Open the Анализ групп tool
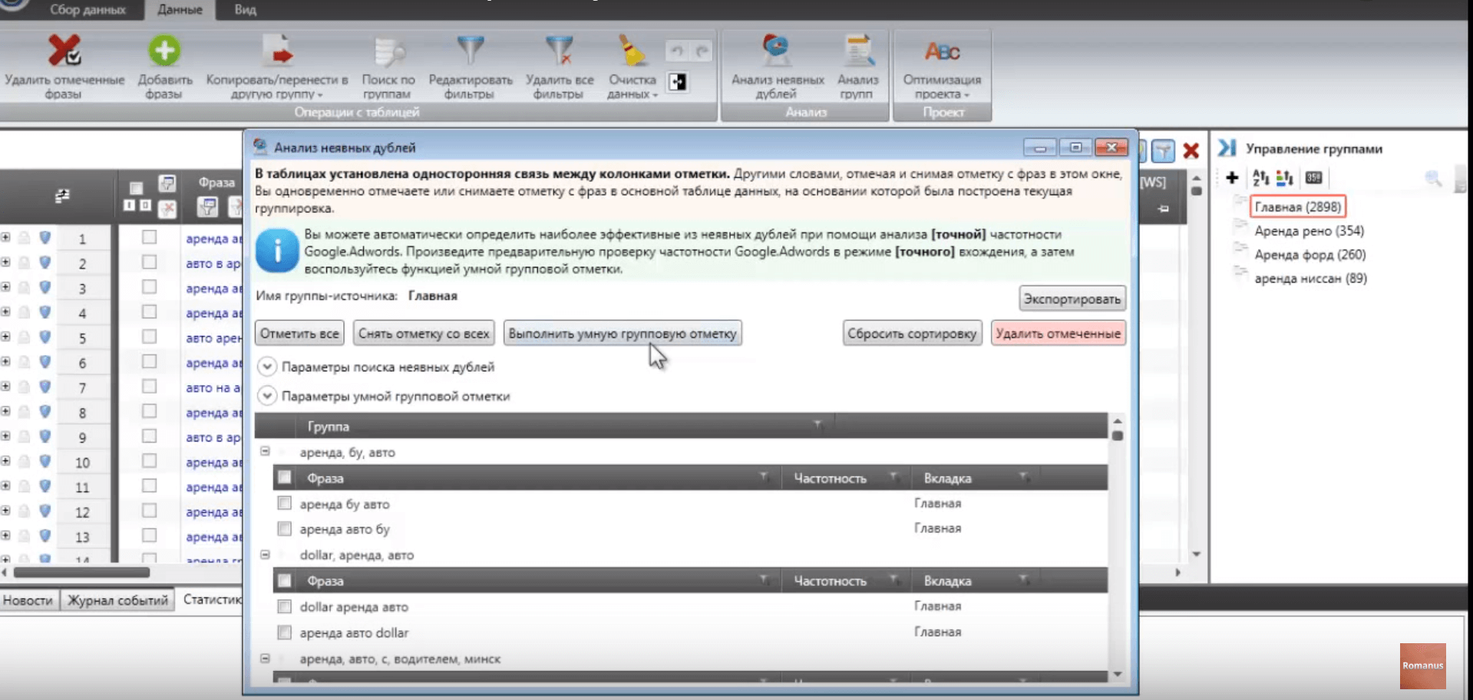 (x=857, y=52)
